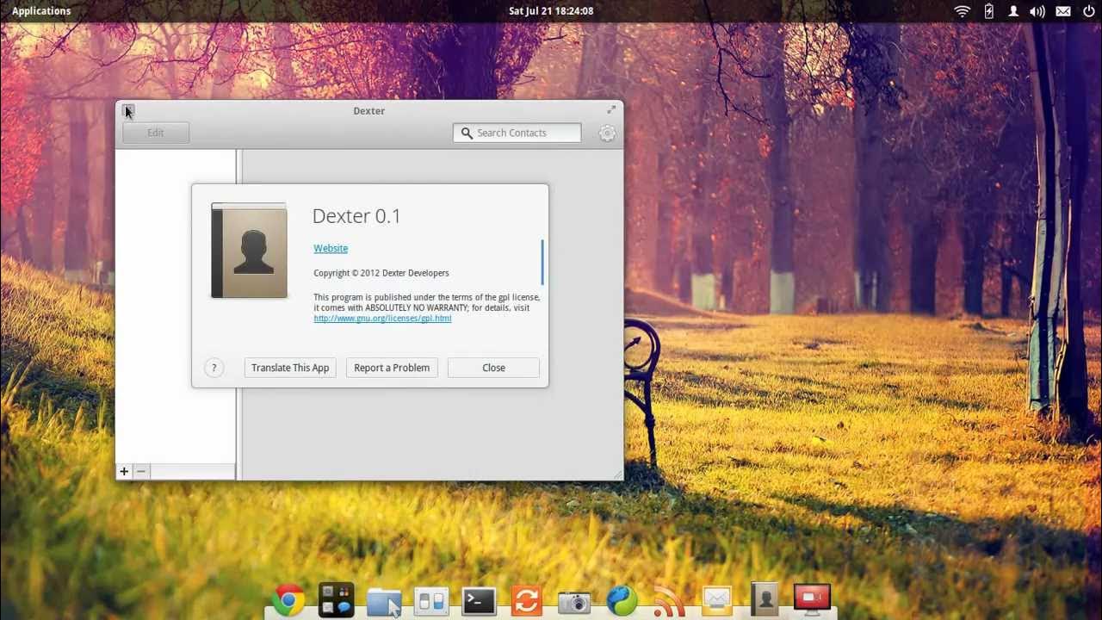Launch the Terminal from the dock
The image size is (1102, 620).
coord(479,601)
